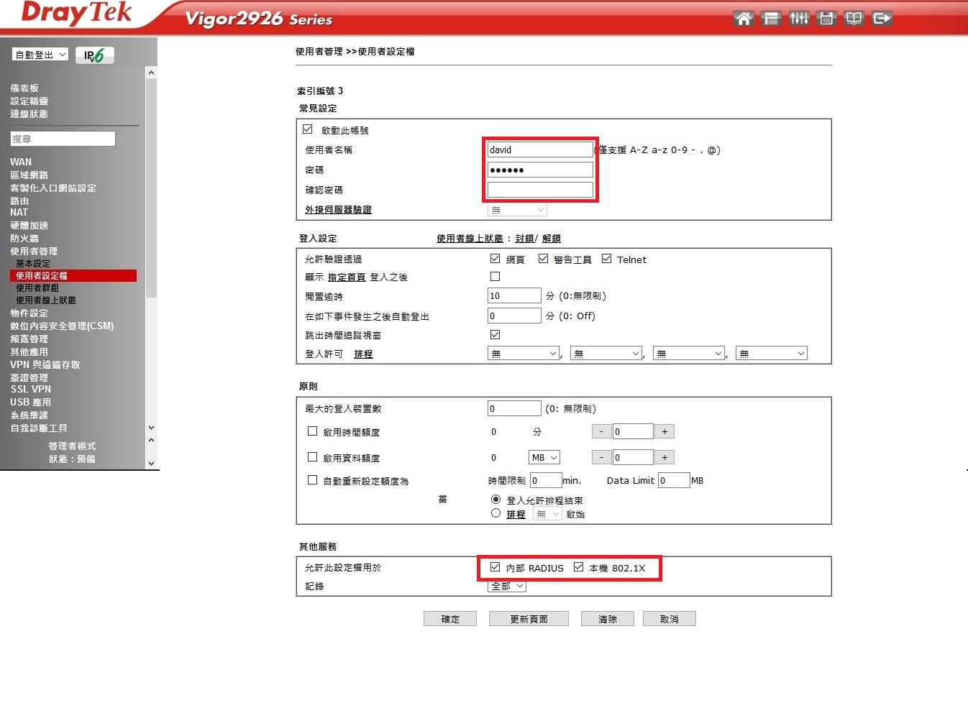Click the DrayTek logo
This screenshot has height=703, width=968.
tap(76, 14)
